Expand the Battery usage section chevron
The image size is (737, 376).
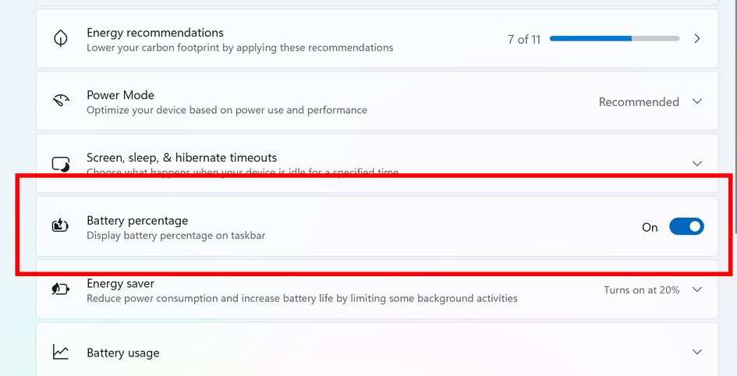tap(697, 352)
